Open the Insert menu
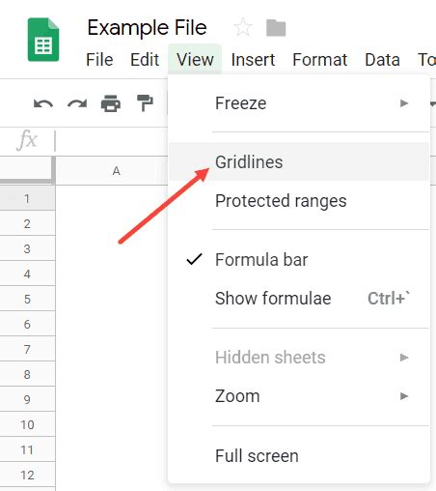Image resolution: width=436 pixels, height=491 pixels. pyautogui.click(x=253, y=60)
